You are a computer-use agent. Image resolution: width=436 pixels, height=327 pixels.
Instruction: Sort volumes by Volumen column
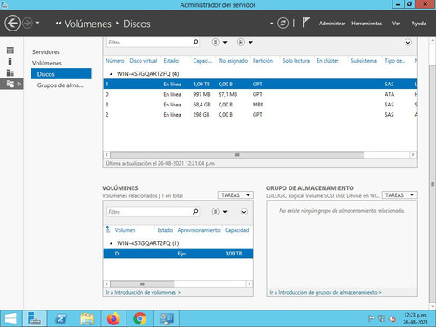pyautogui.click(x=125, y=230)
